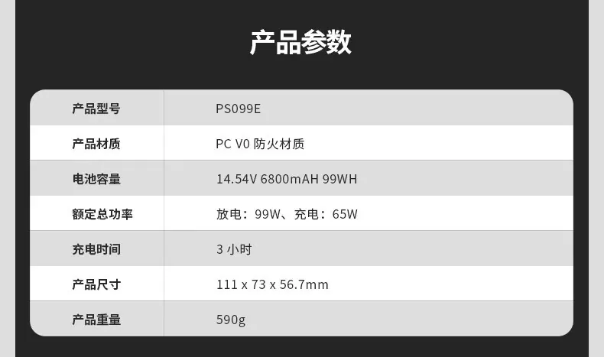Click the 3 小时 charging time value
604x357 pixels.
tap(234, 249)
